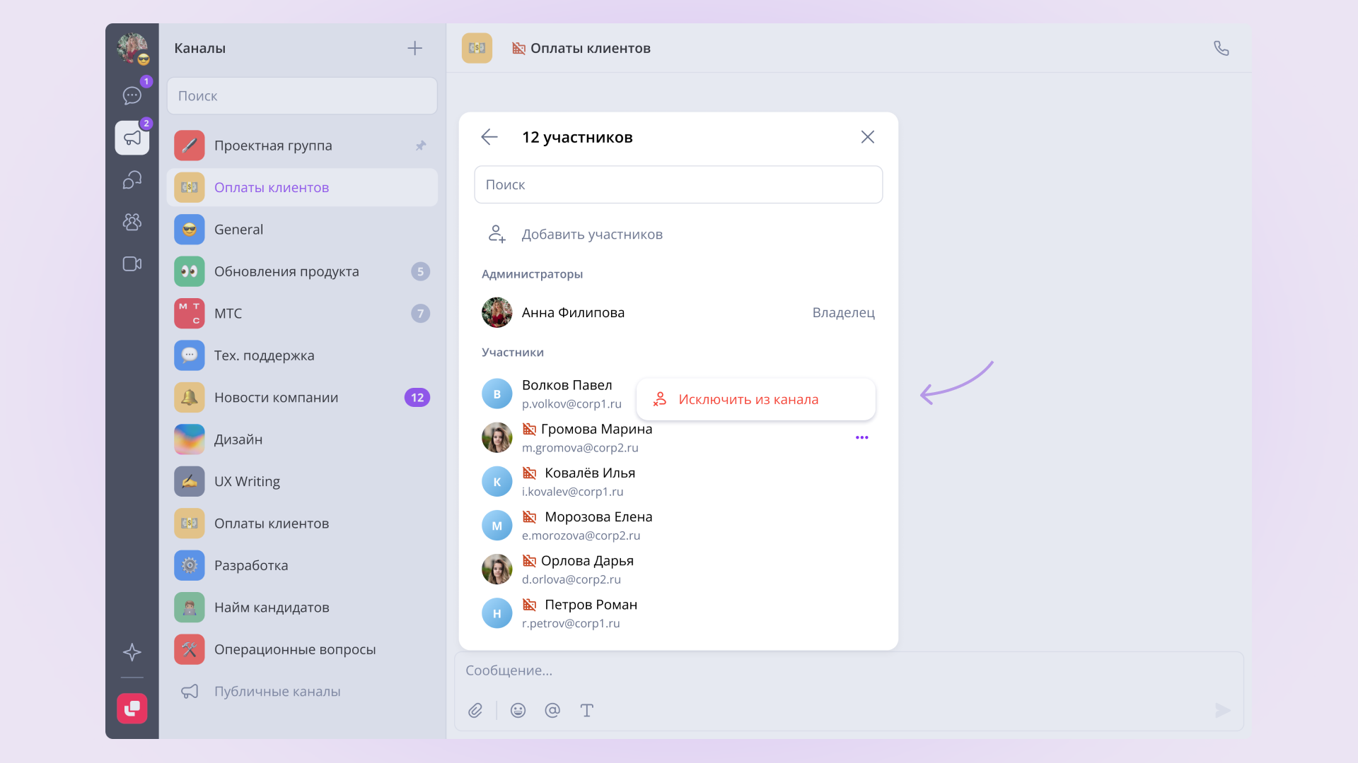Attach a file with the paperclip icon
Viewport: 1358px width, 763px height.
[475, 710]
